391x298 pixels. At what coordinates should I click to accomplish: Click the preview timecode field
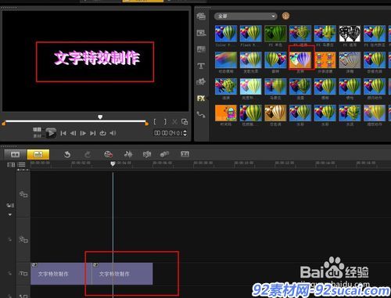click(168, 133)
